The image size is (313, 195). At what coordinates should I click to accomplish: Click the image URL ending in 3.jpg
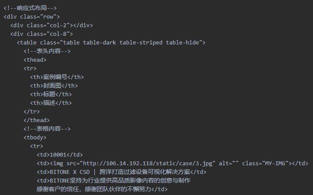(148, 164)
